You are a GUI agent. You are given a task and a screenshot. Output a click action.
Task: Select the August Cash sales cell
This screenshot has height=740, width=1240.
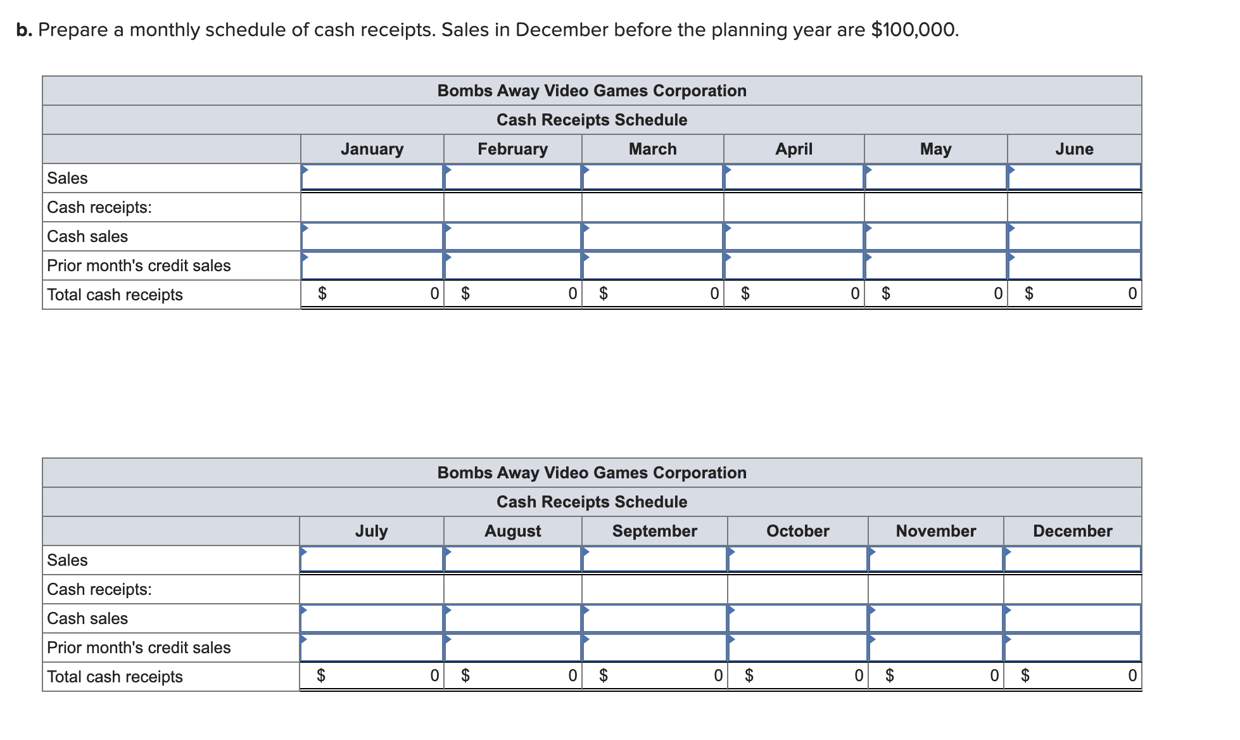[x=513, y=618]
